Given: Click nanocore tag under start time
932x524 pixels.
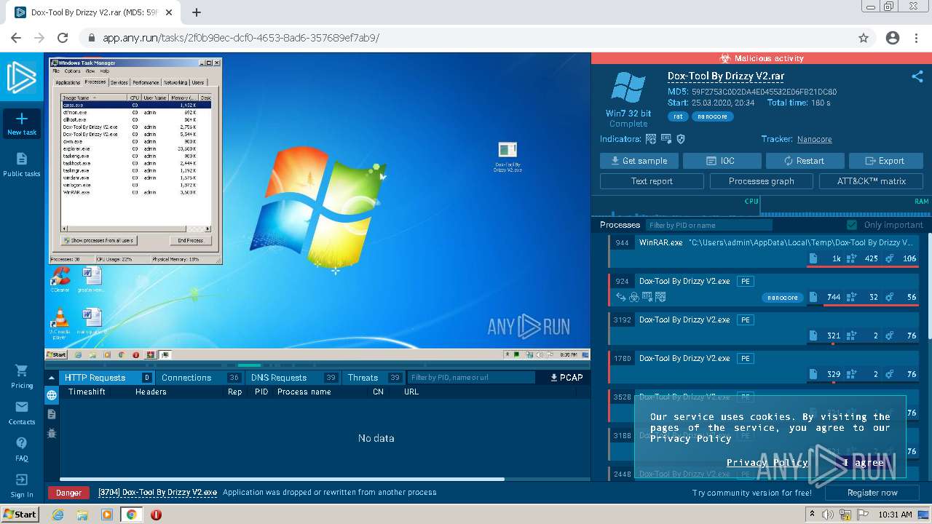Looking at the screenshot, I should pyautogui.click(x=712, y=116).
